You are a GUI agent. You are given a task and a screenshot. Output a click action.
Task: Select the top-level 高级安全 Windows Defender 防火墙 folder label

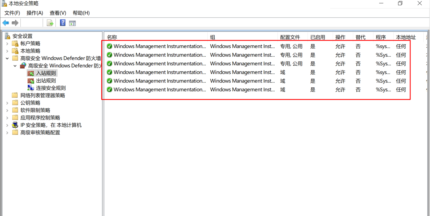[x=60, y=58]
